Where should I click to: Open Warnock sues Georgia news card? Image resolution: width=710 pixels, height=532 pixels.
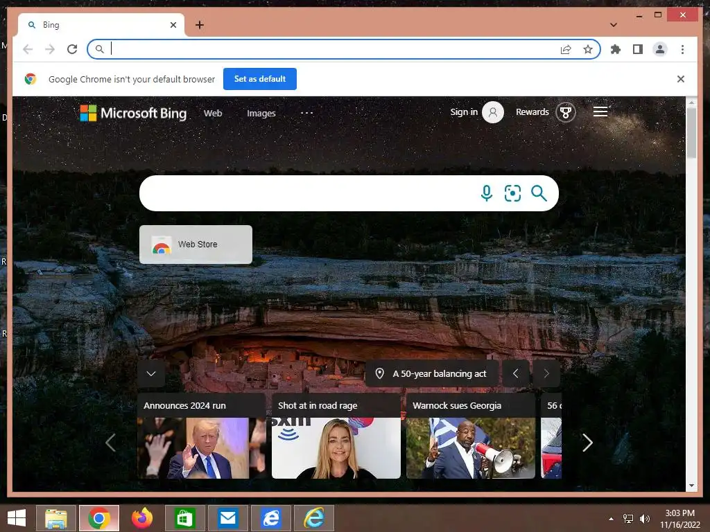[x=471, y=436]
